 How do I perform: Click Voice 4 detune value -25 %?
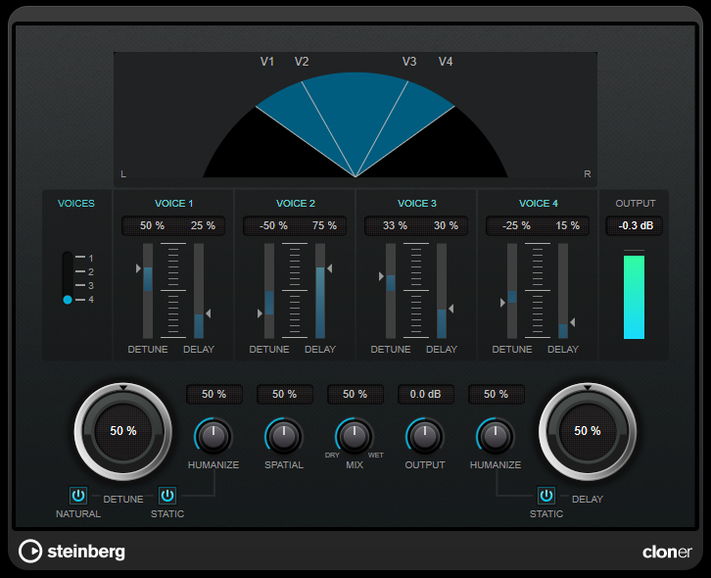tap(516, 225)
